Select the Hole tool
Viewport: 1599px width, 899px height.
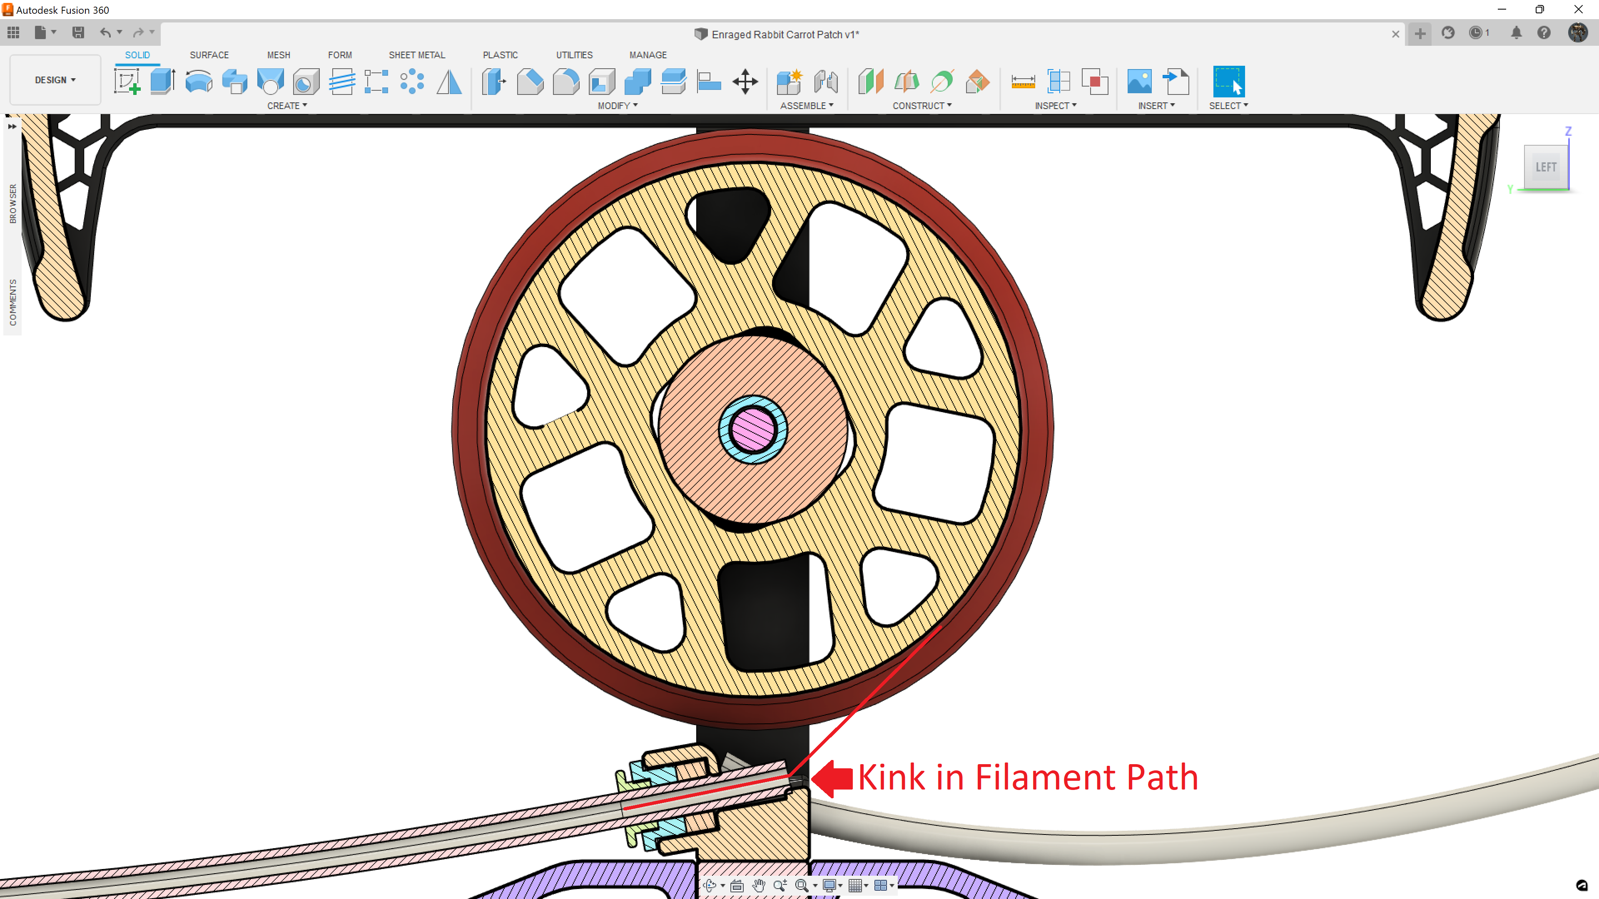click(x=306, y=81)
